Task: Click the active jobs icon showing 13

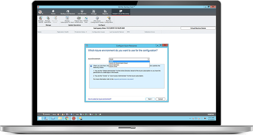Action: 81,114
